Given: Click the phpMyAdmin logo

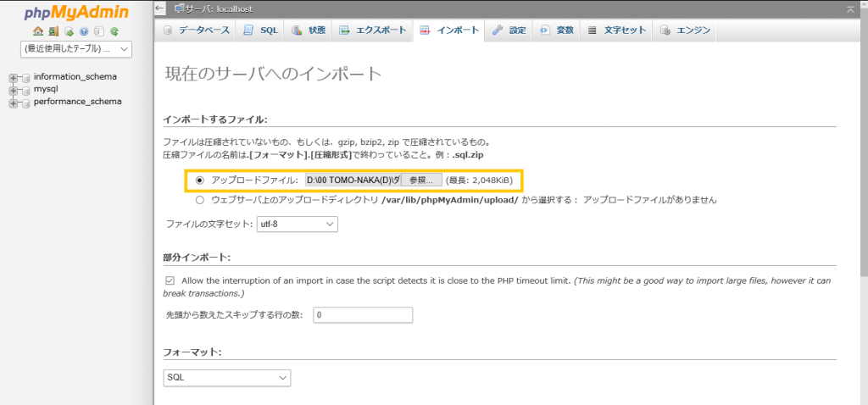Looking at the screenshot, I should coord(76,12).
